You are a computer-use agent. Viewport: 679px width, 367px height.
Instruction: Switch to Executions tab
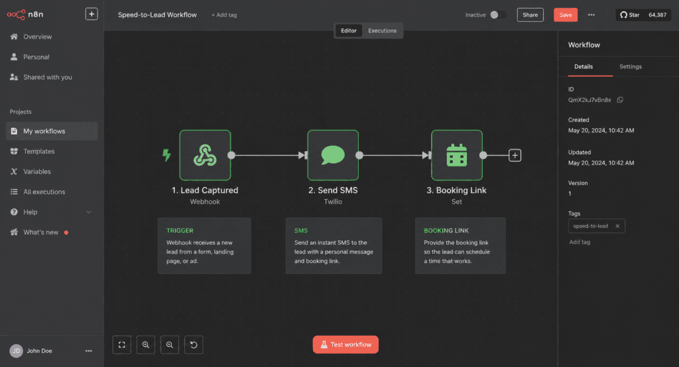point(383,31)
